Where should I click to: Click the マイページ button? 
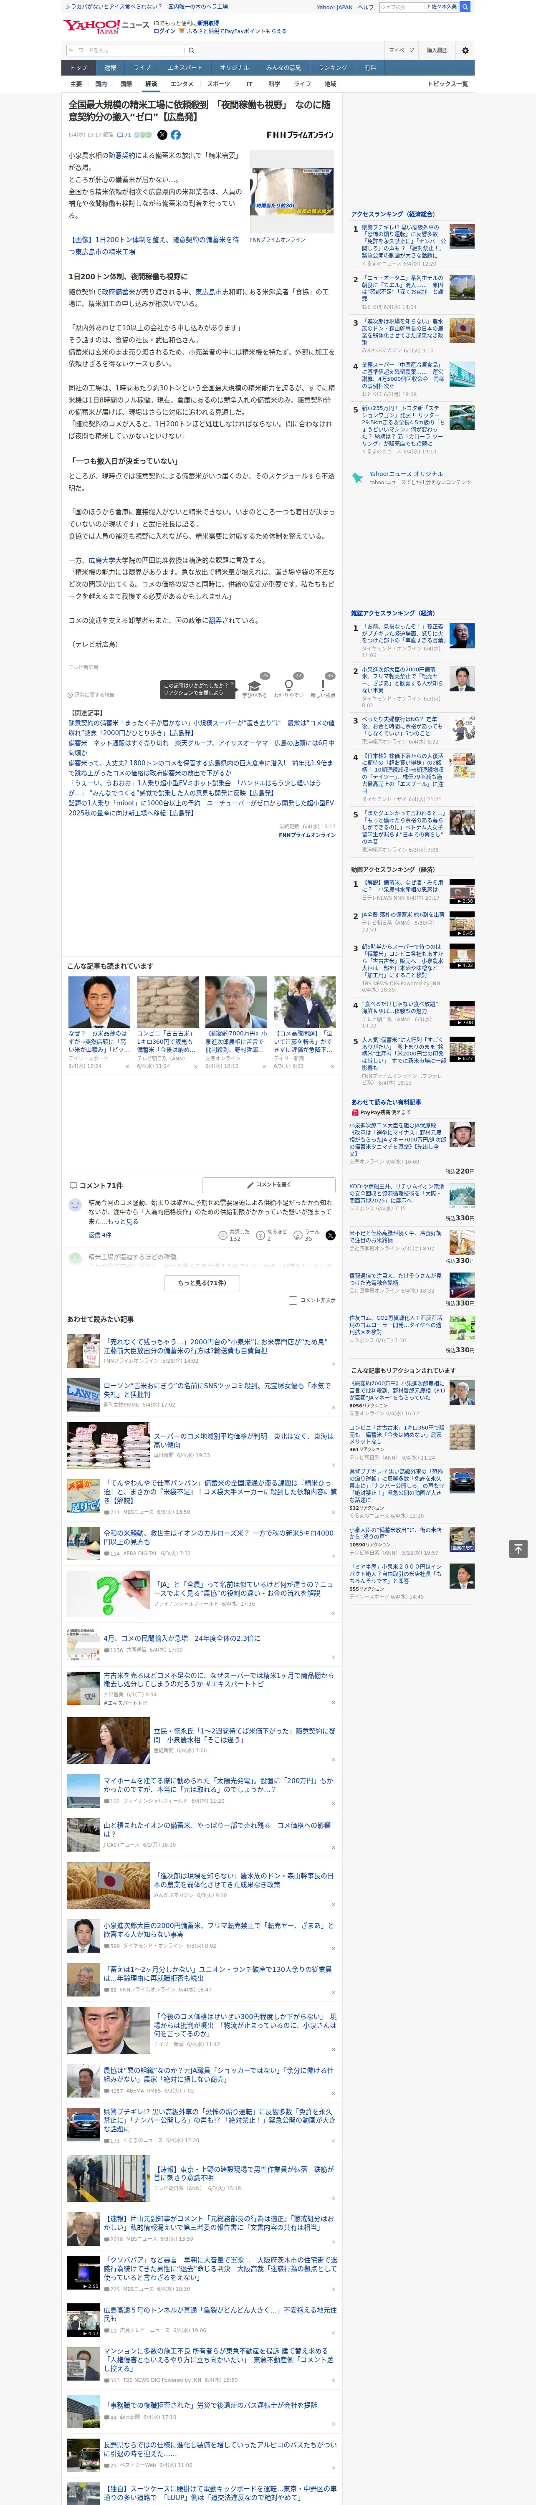(x=401, y=51)
